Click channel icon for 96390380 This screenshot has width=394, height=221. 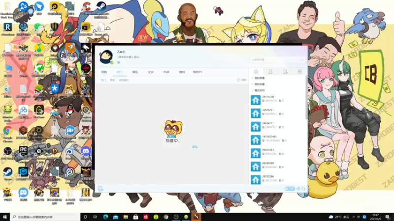click(x=256, y=166)
